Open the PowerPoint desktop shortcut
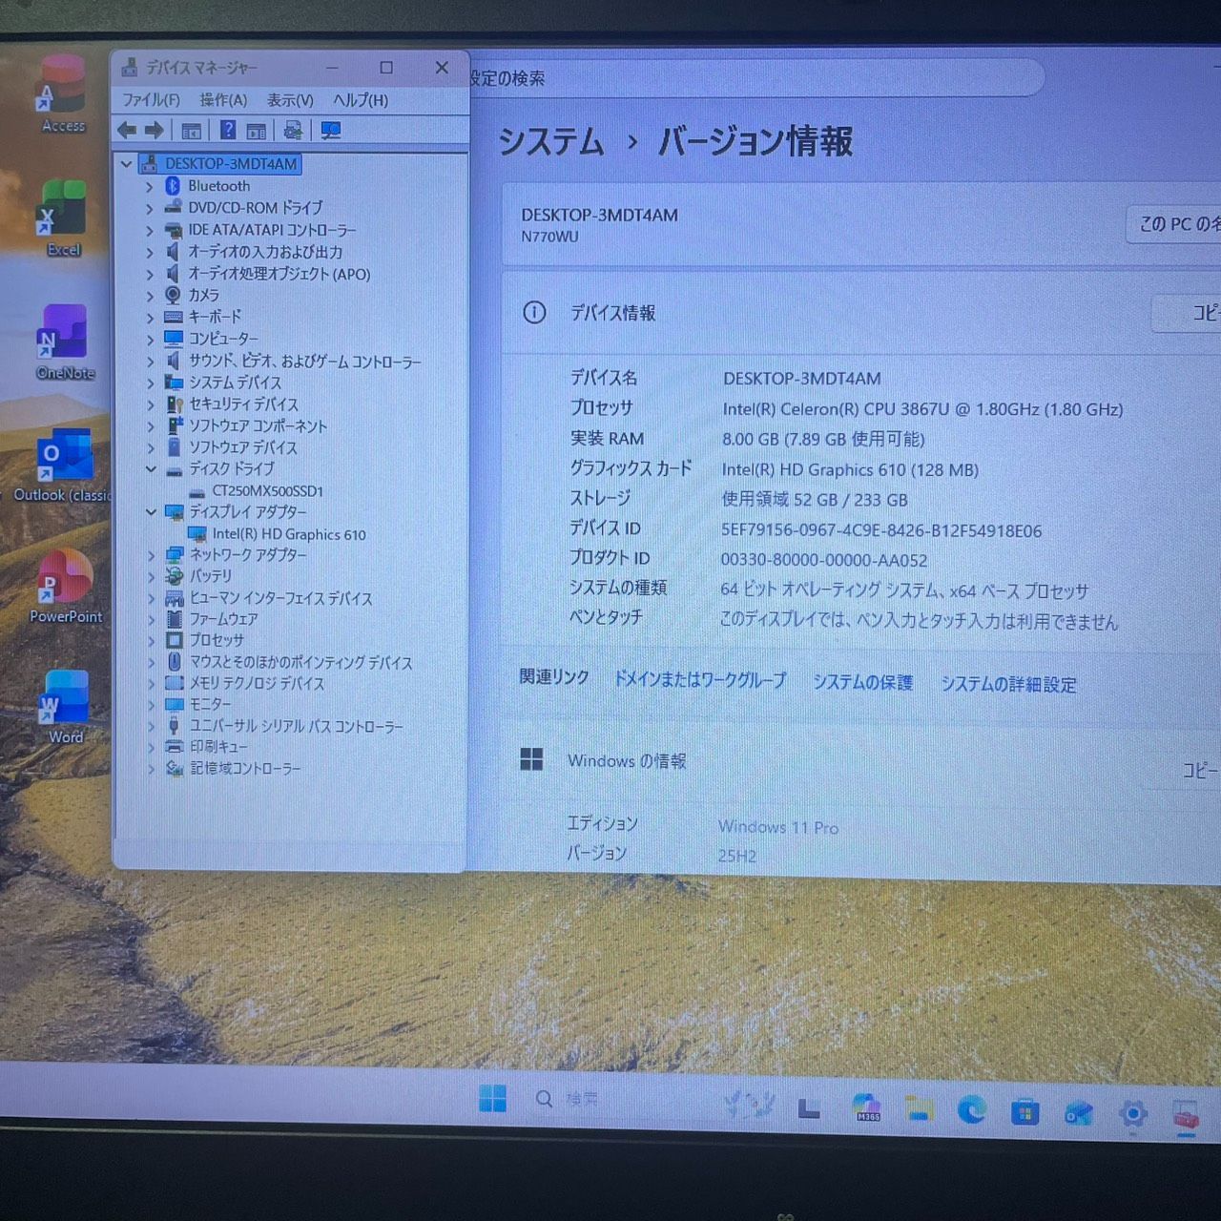The image size is (1221, 1221). [65, 586]
